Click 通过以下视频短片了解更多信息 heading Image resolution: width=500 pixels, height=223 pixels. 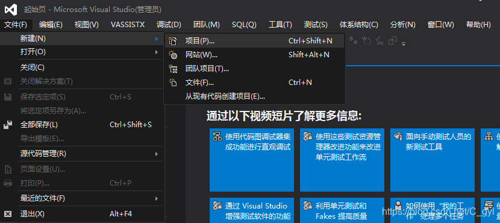pyautogui.click(x=284, y=116)
